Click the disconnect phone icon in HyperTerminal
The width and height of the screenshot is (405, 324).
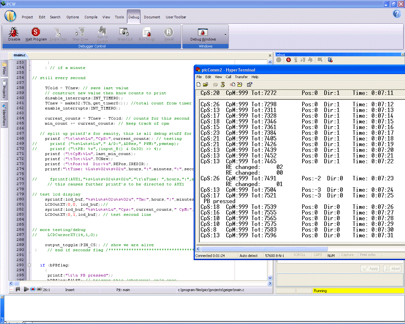223,84
